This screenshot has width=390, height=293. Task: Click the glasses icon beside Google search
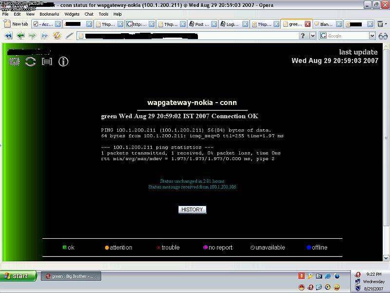pyautogui.click(x=383, y=36)
